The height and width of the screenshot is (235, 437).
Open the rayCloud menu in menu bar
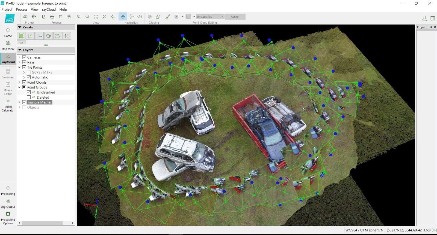point(49,9)
